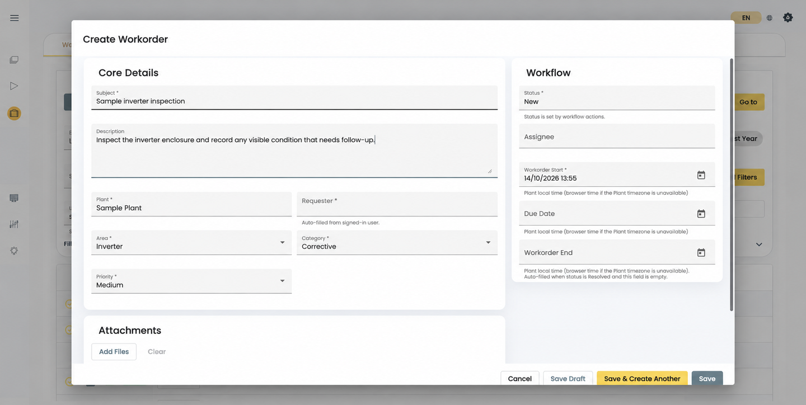Viewport: 806px width, 405px height.
Task: Cancel the Create Workorder dialog
Action: pyautogui.click(x=520, y=379)
